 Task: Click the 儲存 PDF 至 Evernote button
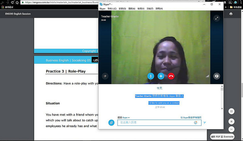pyautogui.click(x=222, y=137)
